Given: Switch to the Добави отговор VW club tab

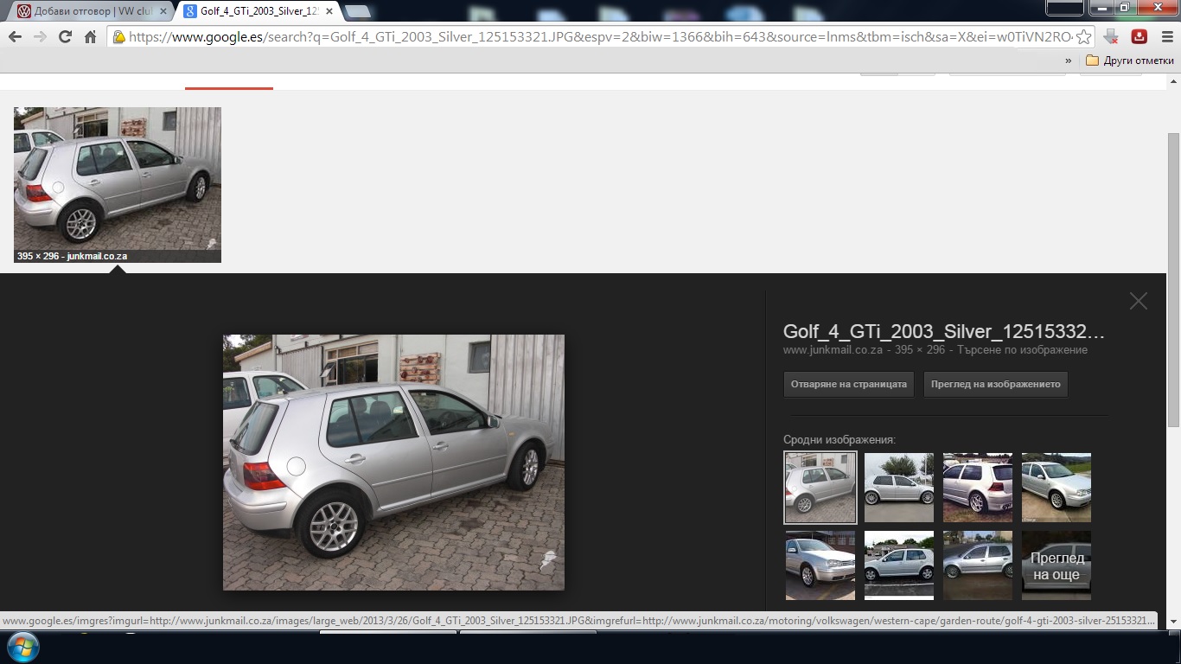Looking at the screenshot, I should [86, 11].
